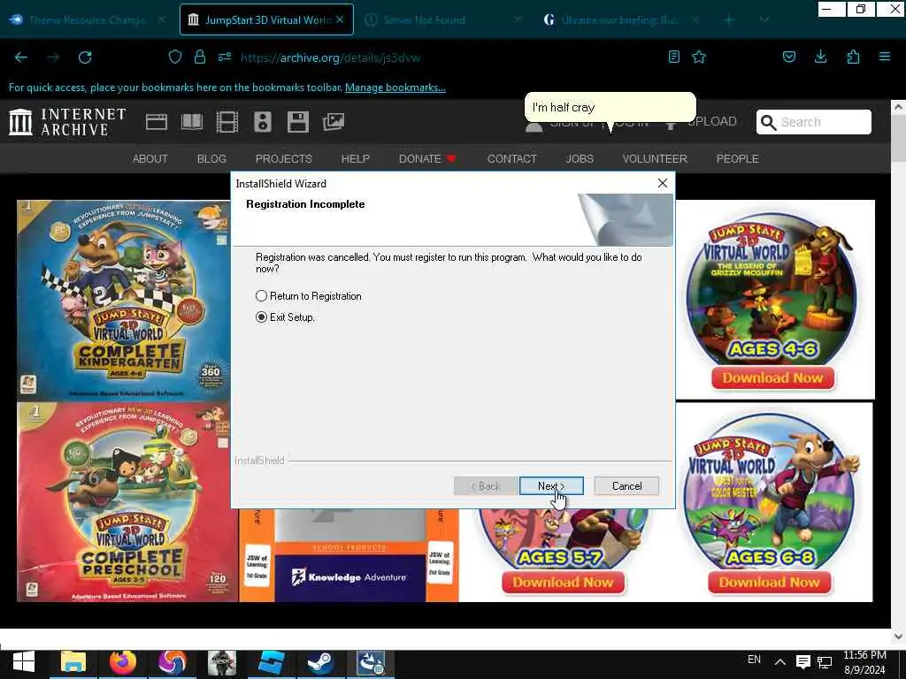Toggle reader view icon
The image size is (906, 679).
pyautogui.click(x=673, y=57)
